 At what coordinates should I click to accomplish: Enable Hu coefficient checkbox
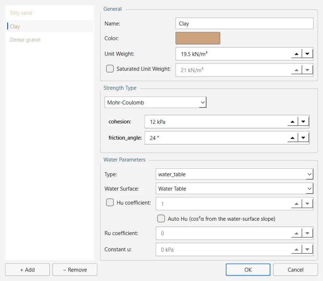pos(110,202)
